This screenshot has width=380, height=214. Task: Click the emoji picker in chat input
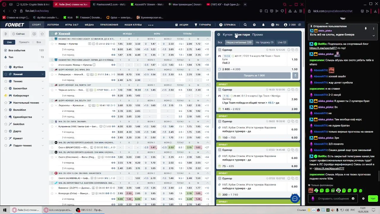[353, 199]
